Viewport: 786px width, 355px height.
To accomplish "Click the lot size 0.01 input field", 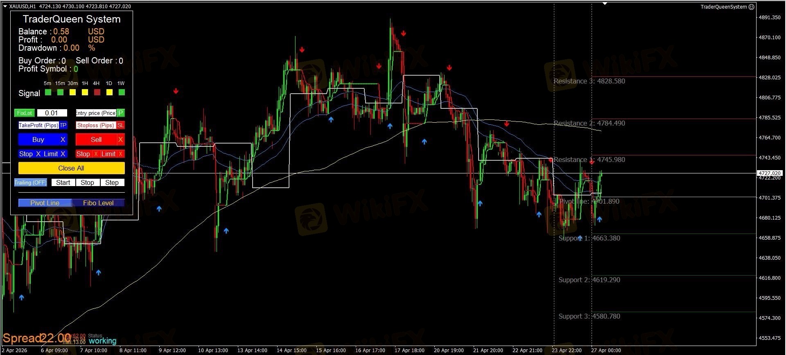I will pyautogui.click(x=52, y=113).
